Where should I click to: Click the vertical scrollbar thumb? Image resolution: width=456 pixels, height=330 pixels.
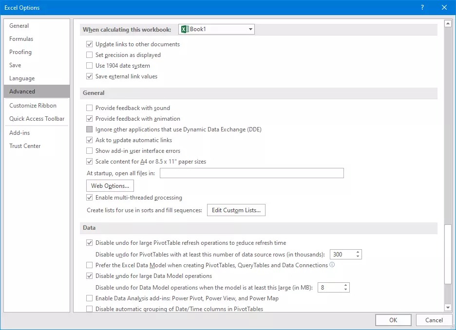(x=448, y=255)
